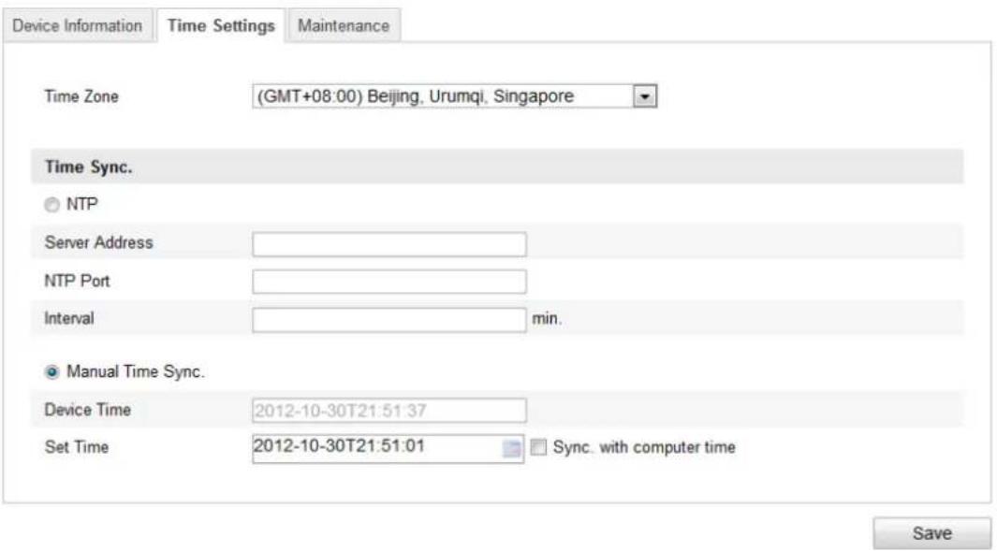
Task: Open the Device Information tab
Action: pyautogui.click(x=78, y=25)
